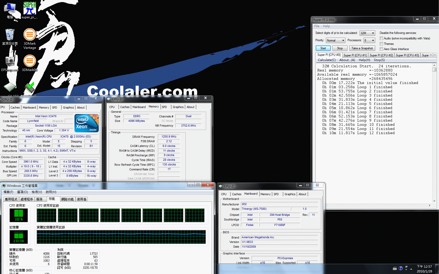Launch the 3DMark Vantage desktop icon
Viewport: 439px width, 274px height.
[30, 39]
